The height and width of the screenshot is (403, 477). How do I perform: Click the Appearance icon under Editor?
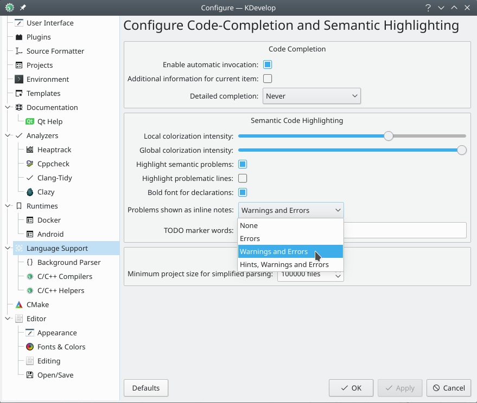[30, 333]
